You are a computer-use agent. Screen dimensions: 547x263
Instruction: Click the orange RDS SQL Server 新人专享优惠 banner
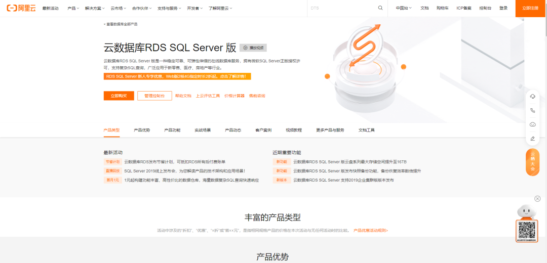[x=177, y=76]
